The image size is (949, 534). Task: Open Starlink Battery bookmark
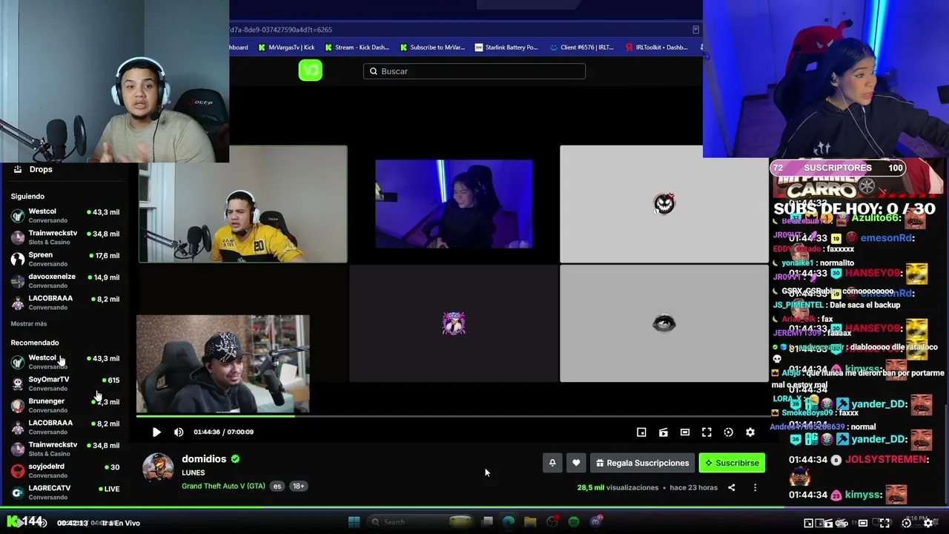coord(506,47)
